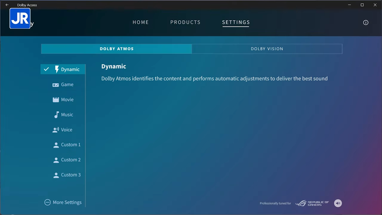Click the gamepad Game icon
This screenshot has width=382, height=215.
point(56,85)
